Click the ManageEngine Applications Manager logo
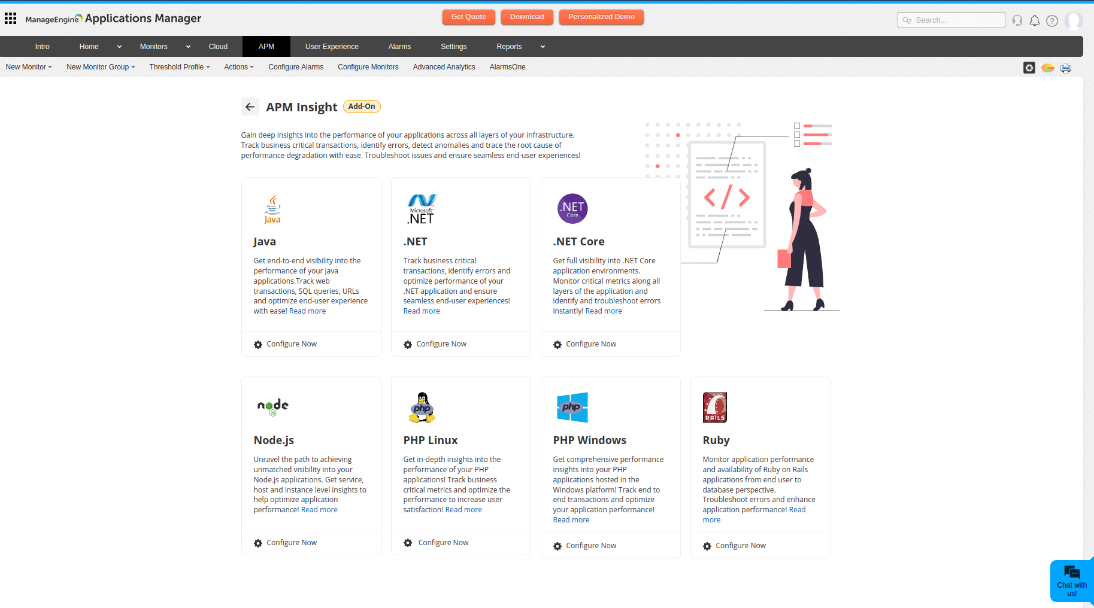This screenshot has height=608, width=1094. (x=113, y=19)
